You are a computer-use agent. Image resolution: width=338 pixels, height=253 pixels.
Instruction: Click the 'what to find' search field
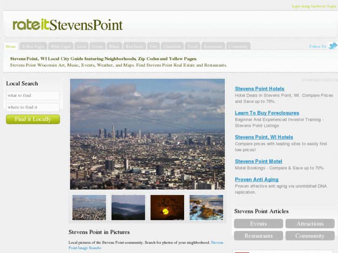pyautogui.click(x=33, y=95)
